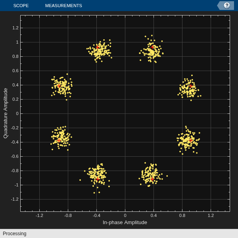Click red reference cross near I=0.92, Q=-0.38
The image size is (238, 238).
[x=191, y=140]
